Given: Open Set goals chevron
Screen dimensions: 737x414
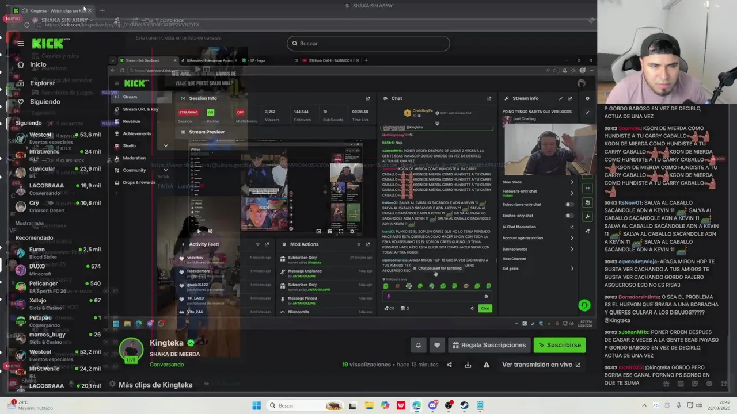Looking at the screenshot, I should tap(572, 269).
